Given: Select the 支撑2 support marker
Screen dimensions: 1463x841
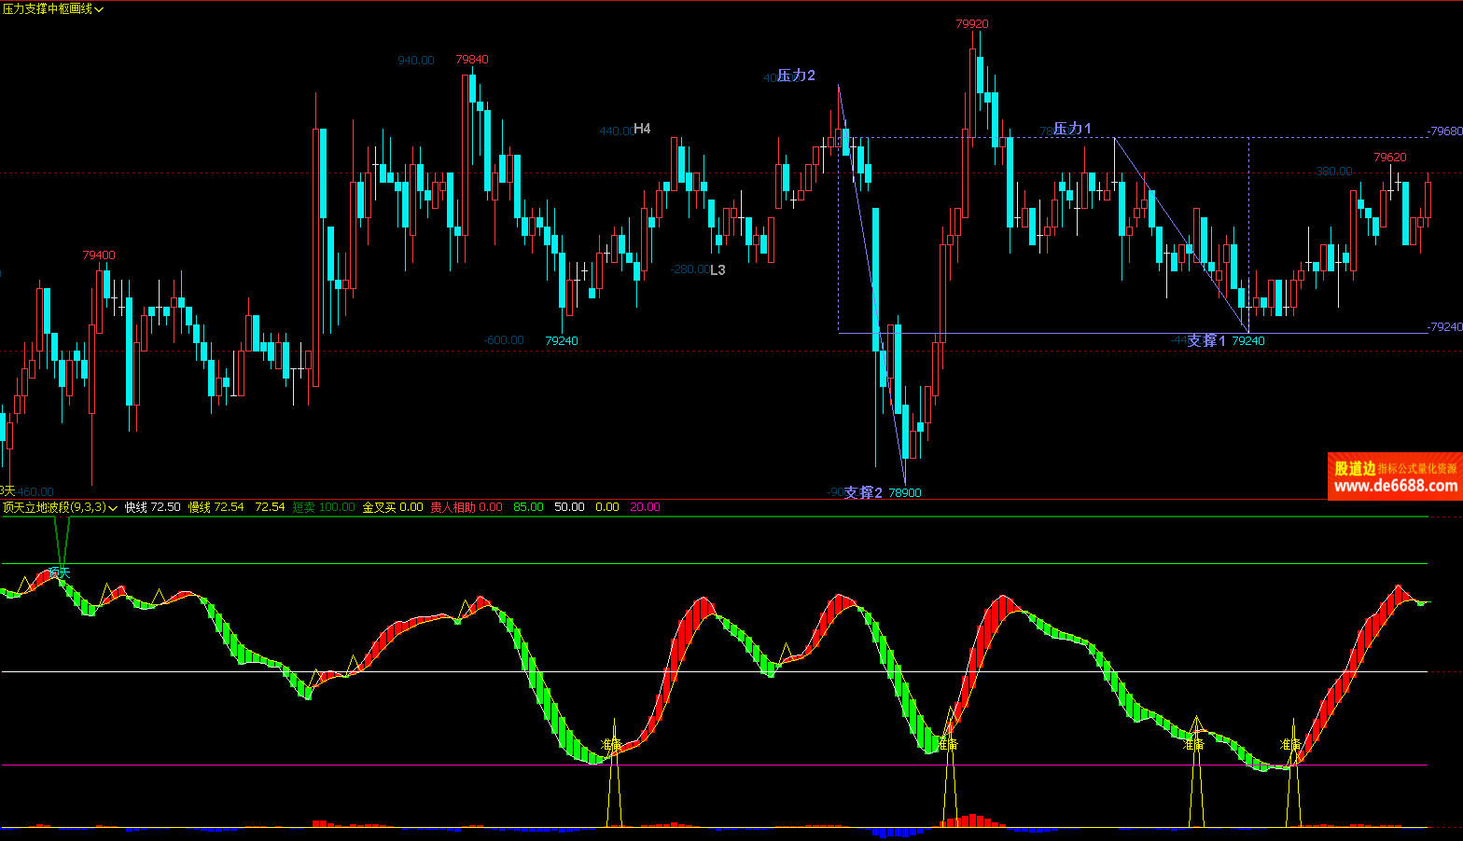Looking at the screenshot, I should pyautogui.click(x=863, y=492).
